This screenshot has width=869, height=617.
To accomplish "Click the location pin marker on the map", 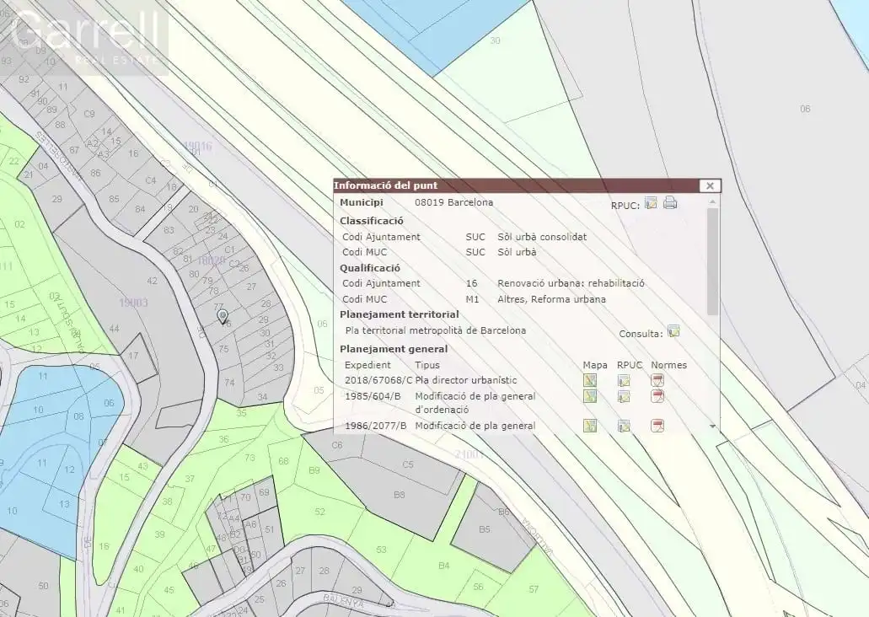I will pyautogui.click(x=223, y=317).
